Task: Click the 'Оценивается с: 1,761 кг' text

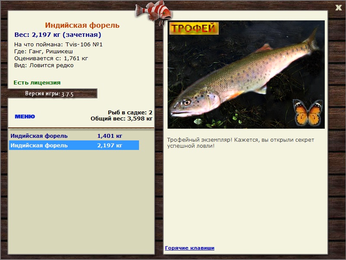Action: (51, 58)
